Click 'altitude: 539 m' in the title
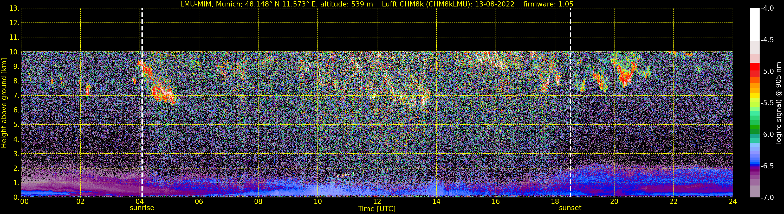 point(346,4)
